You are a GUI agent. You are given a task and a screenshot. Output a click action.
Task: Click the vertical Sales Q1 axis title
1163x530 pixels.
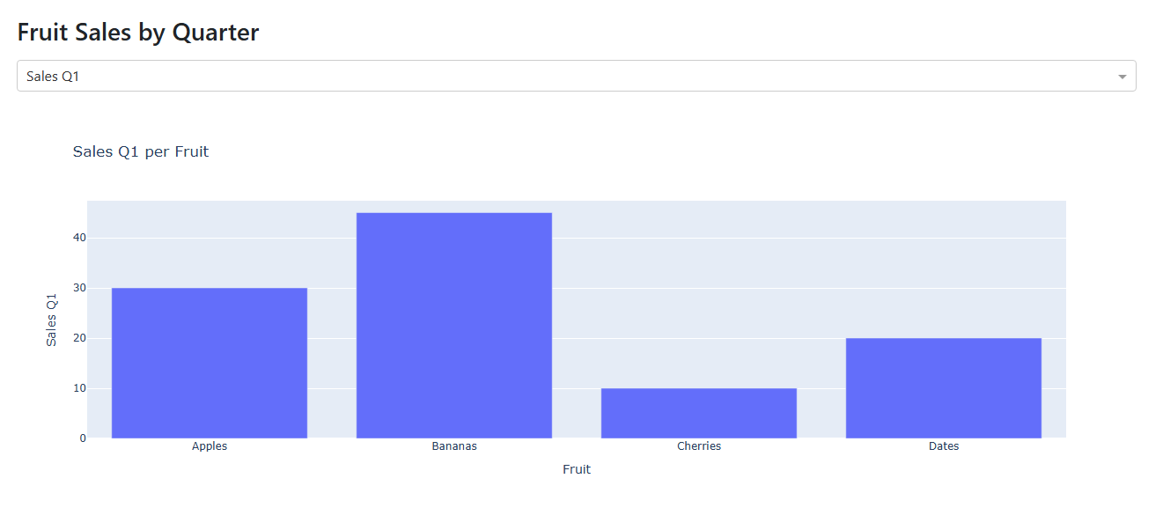coord(52,319)
